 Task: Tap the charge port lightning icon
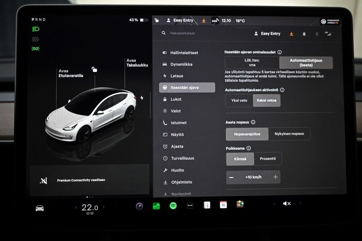(142, 98)
